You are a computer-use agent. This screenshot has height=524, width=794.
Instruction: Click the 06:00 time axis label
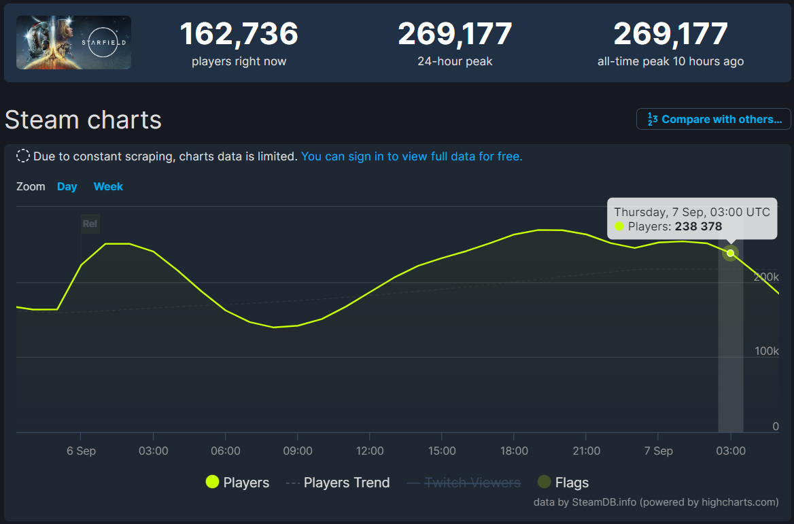tap(225, 451)
